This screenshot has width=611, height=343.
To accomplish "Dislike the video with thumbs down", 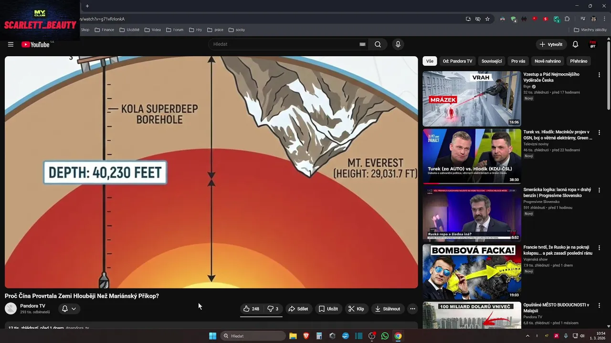I will click(x=273, y=309).
